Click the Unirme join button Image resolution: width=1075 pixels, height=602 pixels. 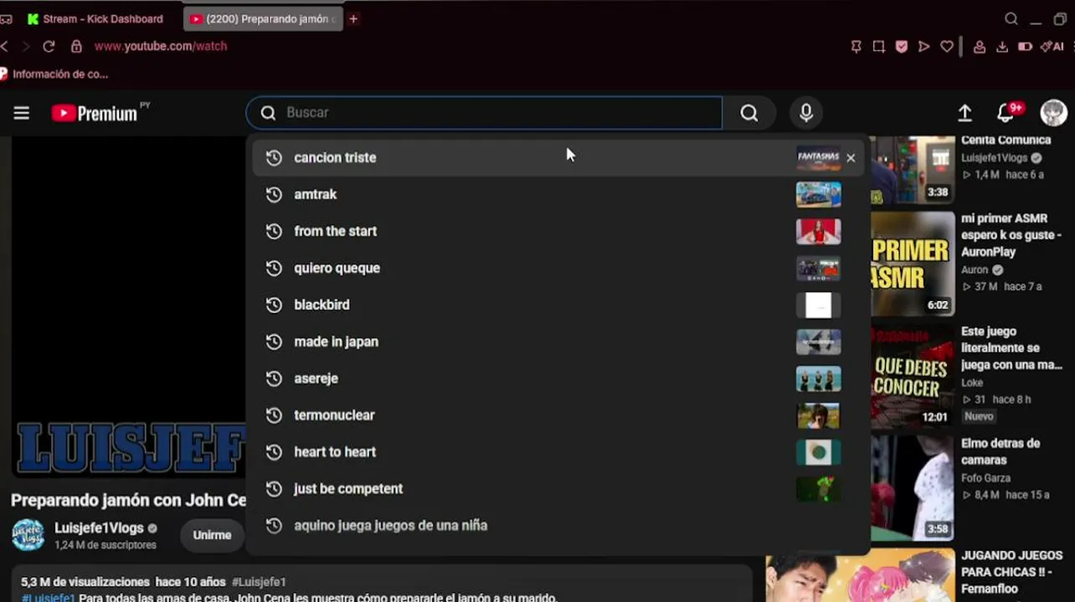(212, 535)
